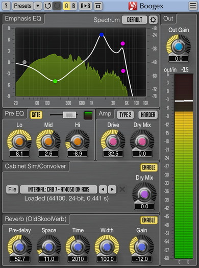Click the Pre EQ Lo knob

click(19, 142)
